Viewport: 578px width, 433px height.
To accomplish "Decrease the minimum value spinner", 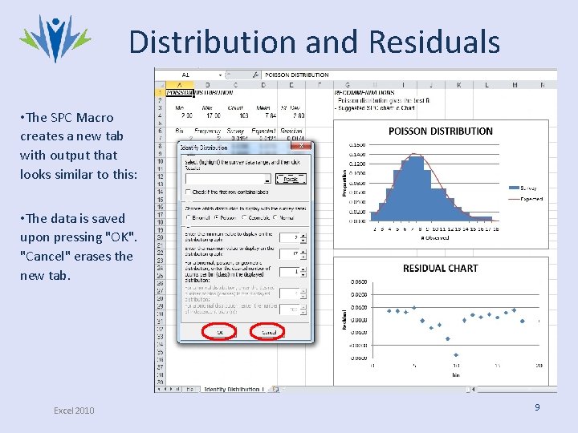I will click(x=303, y=241).
